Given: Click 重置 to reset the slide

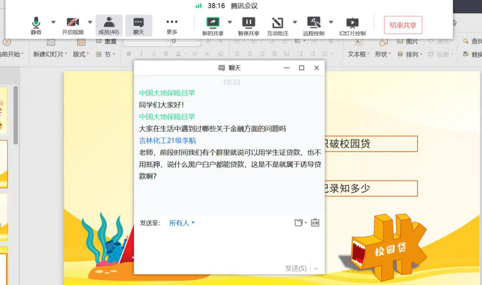Looking at the screenshot, I should (107, 41).
